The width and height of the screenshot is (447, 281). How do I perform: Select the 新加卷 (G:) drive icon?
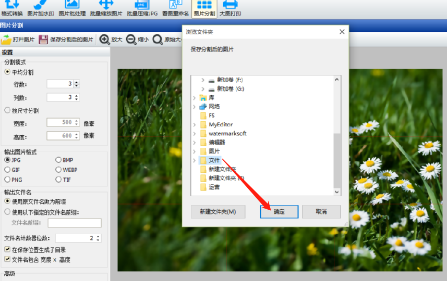point(211,89)
